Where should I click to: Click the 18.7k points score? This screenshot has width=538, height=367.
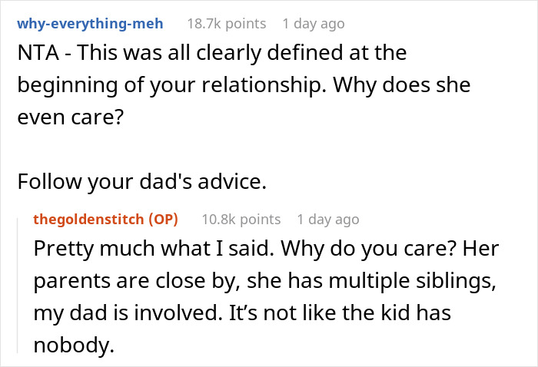(x=227, y=24)
